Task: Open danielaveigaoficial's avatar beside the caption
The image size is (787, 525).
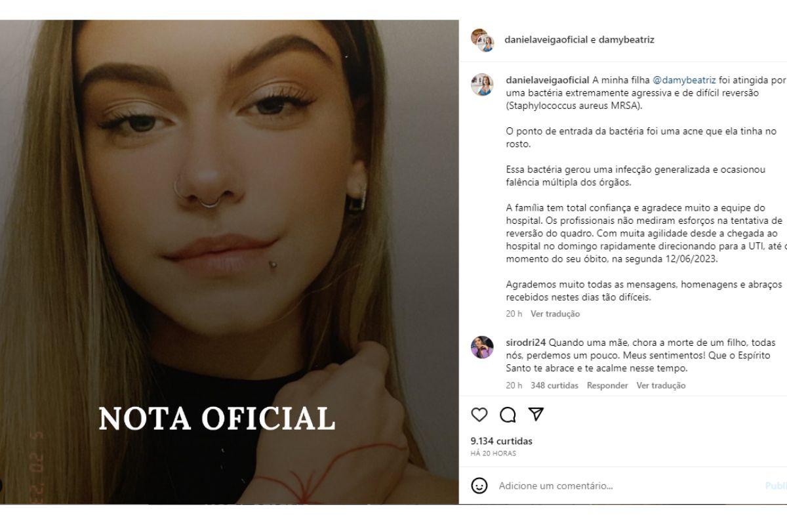Action: [482, 84]
